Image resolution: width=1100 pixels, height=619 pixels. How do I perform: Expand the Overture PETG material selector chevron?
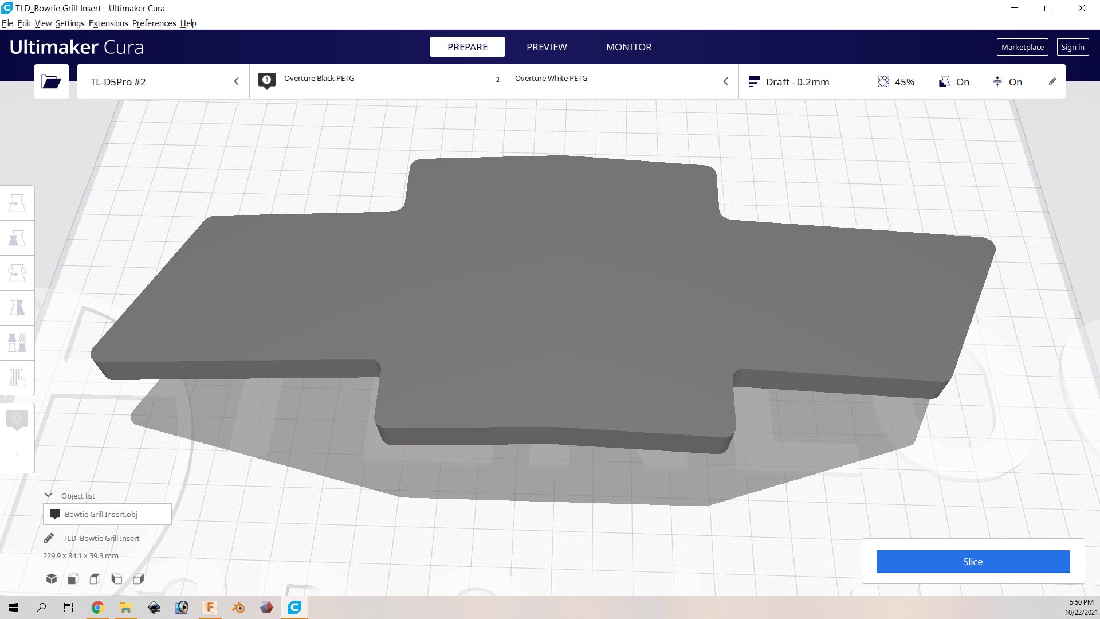coord(725,81)
